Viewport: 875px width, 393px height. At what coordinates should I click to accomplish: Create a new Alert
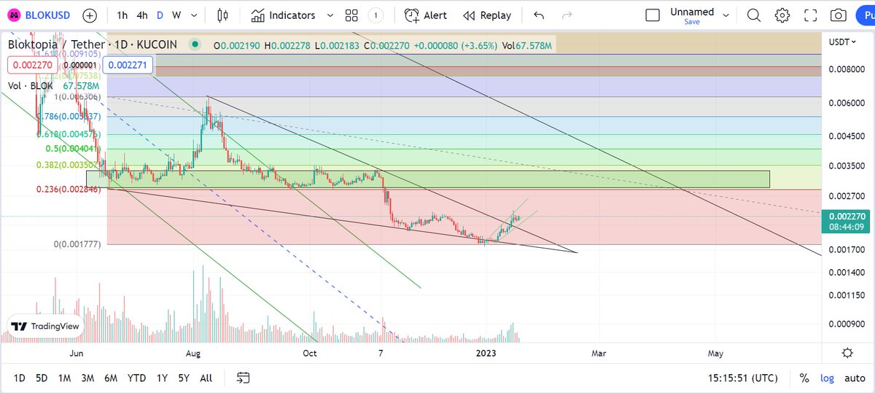click(x=426, y=15)
